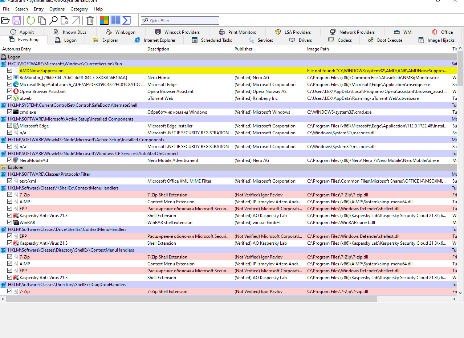
Task: Sort by the Publisher column header
Action: coord(269,49)
